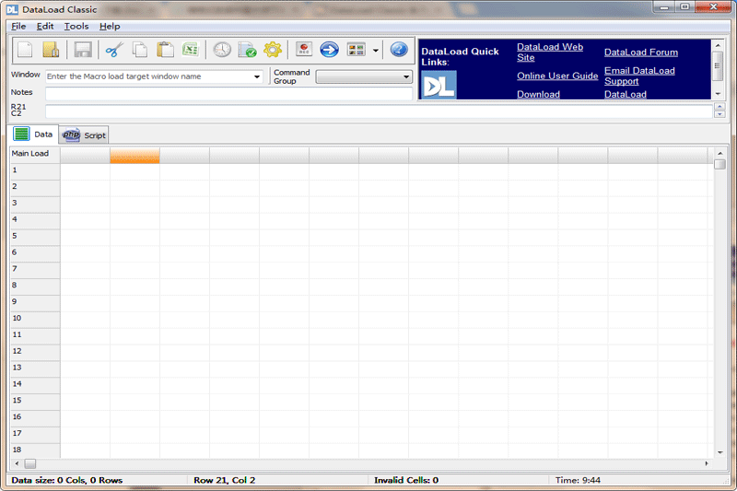Click cell field spinner down arrow
Image resolution: width=737 pixels, height=491 pixels.
pyautogui.click(x=719, y=114)
